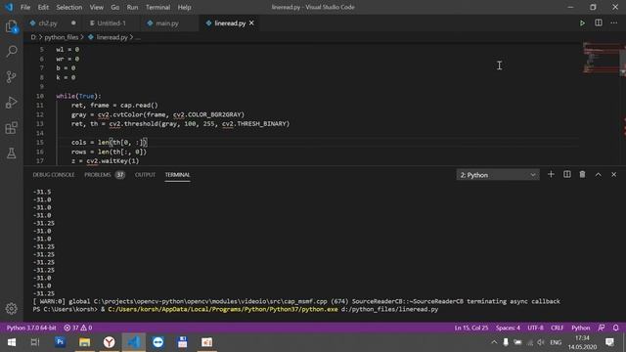Split the terminal panel
The image size is (626, 352).
pyautogui.click(x=567, y=174)
